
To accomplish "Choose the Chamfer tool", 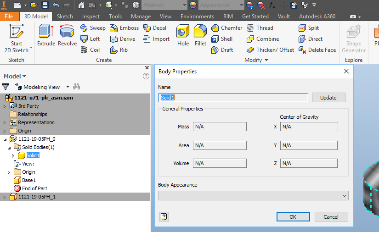I will tap(226, 28).
